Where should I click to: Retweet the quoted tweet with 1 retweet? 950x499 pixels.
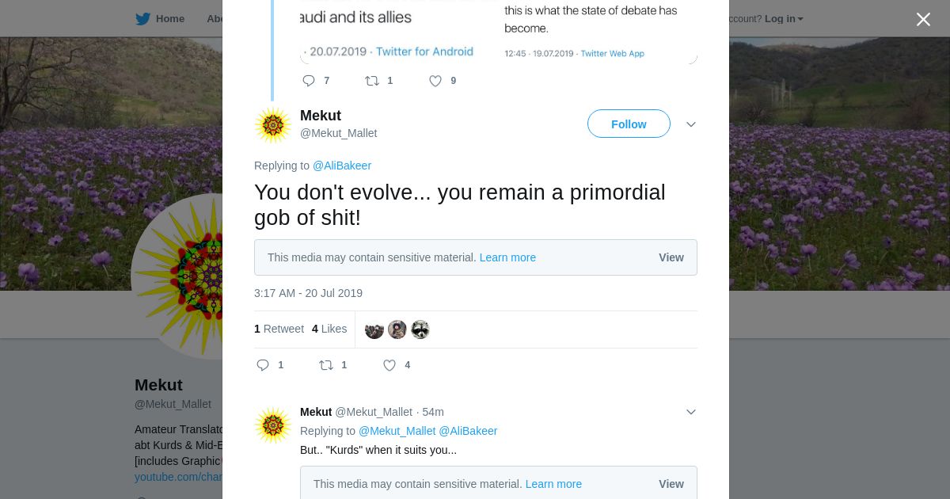(372, 81)
